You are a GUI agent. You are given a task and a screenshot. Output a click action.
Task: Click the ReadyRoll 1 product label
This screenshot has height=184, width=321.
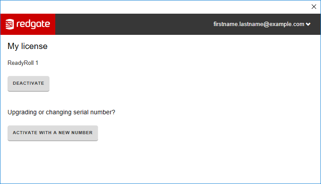23,63
